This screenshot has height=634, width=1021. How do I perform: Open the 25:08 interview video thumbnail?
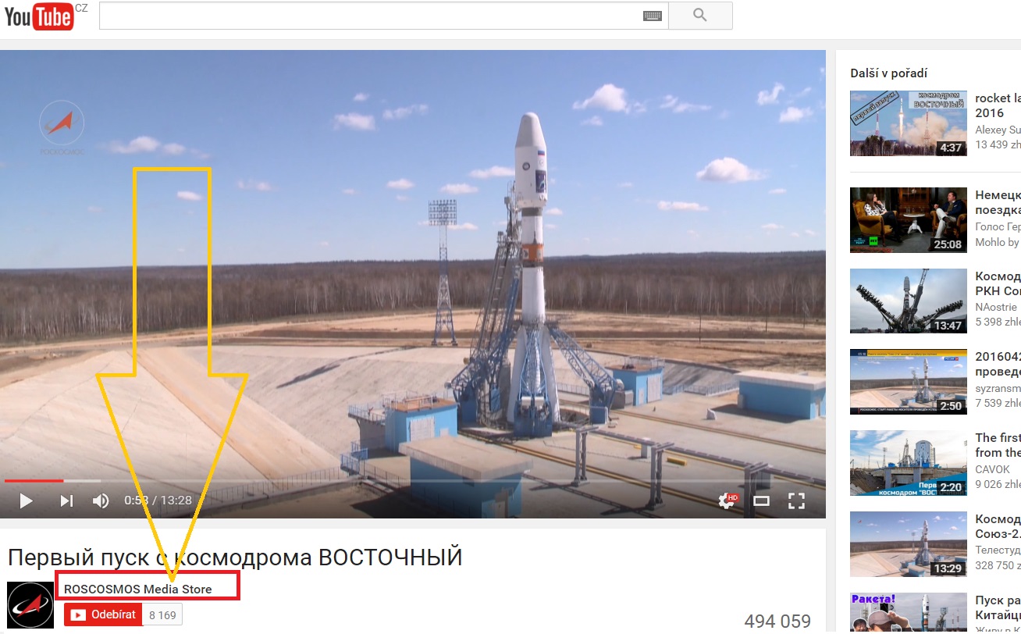click(x=909, y=220)
